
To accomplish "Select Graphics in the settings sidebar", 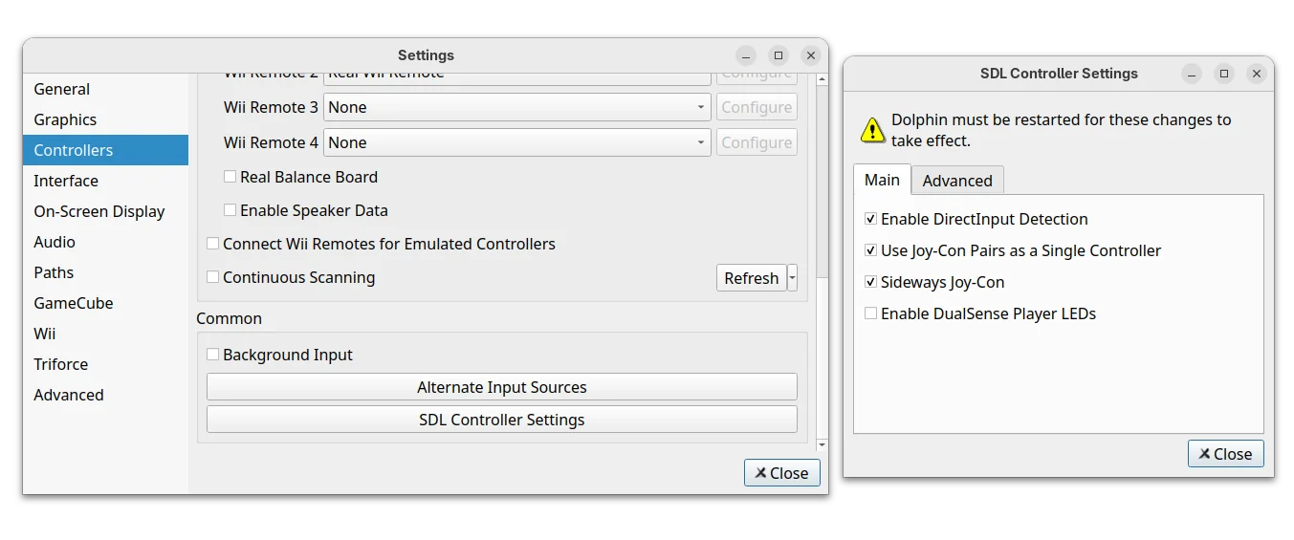I will click(x=65, y=119).
